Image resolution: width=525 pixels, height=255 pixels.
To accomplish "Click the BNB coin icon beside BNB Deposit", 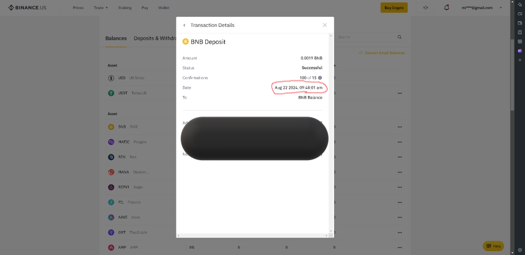I will coord(185,42).
